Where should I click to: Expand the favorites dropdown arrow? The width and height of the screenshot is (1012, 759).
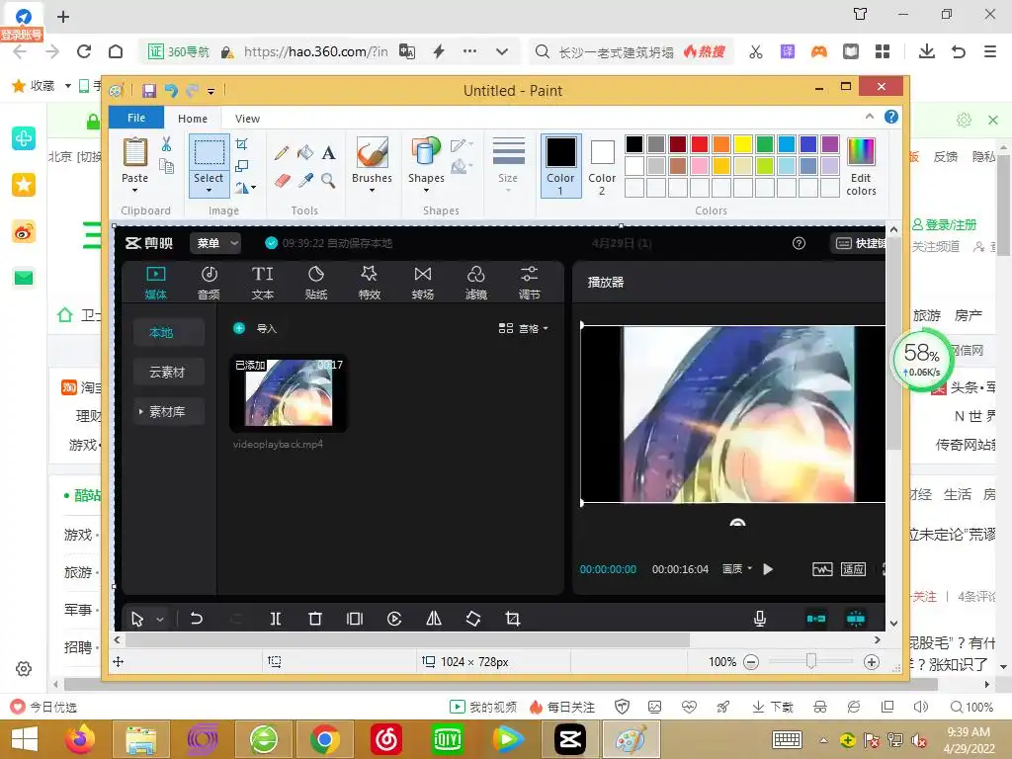[68, 86]
